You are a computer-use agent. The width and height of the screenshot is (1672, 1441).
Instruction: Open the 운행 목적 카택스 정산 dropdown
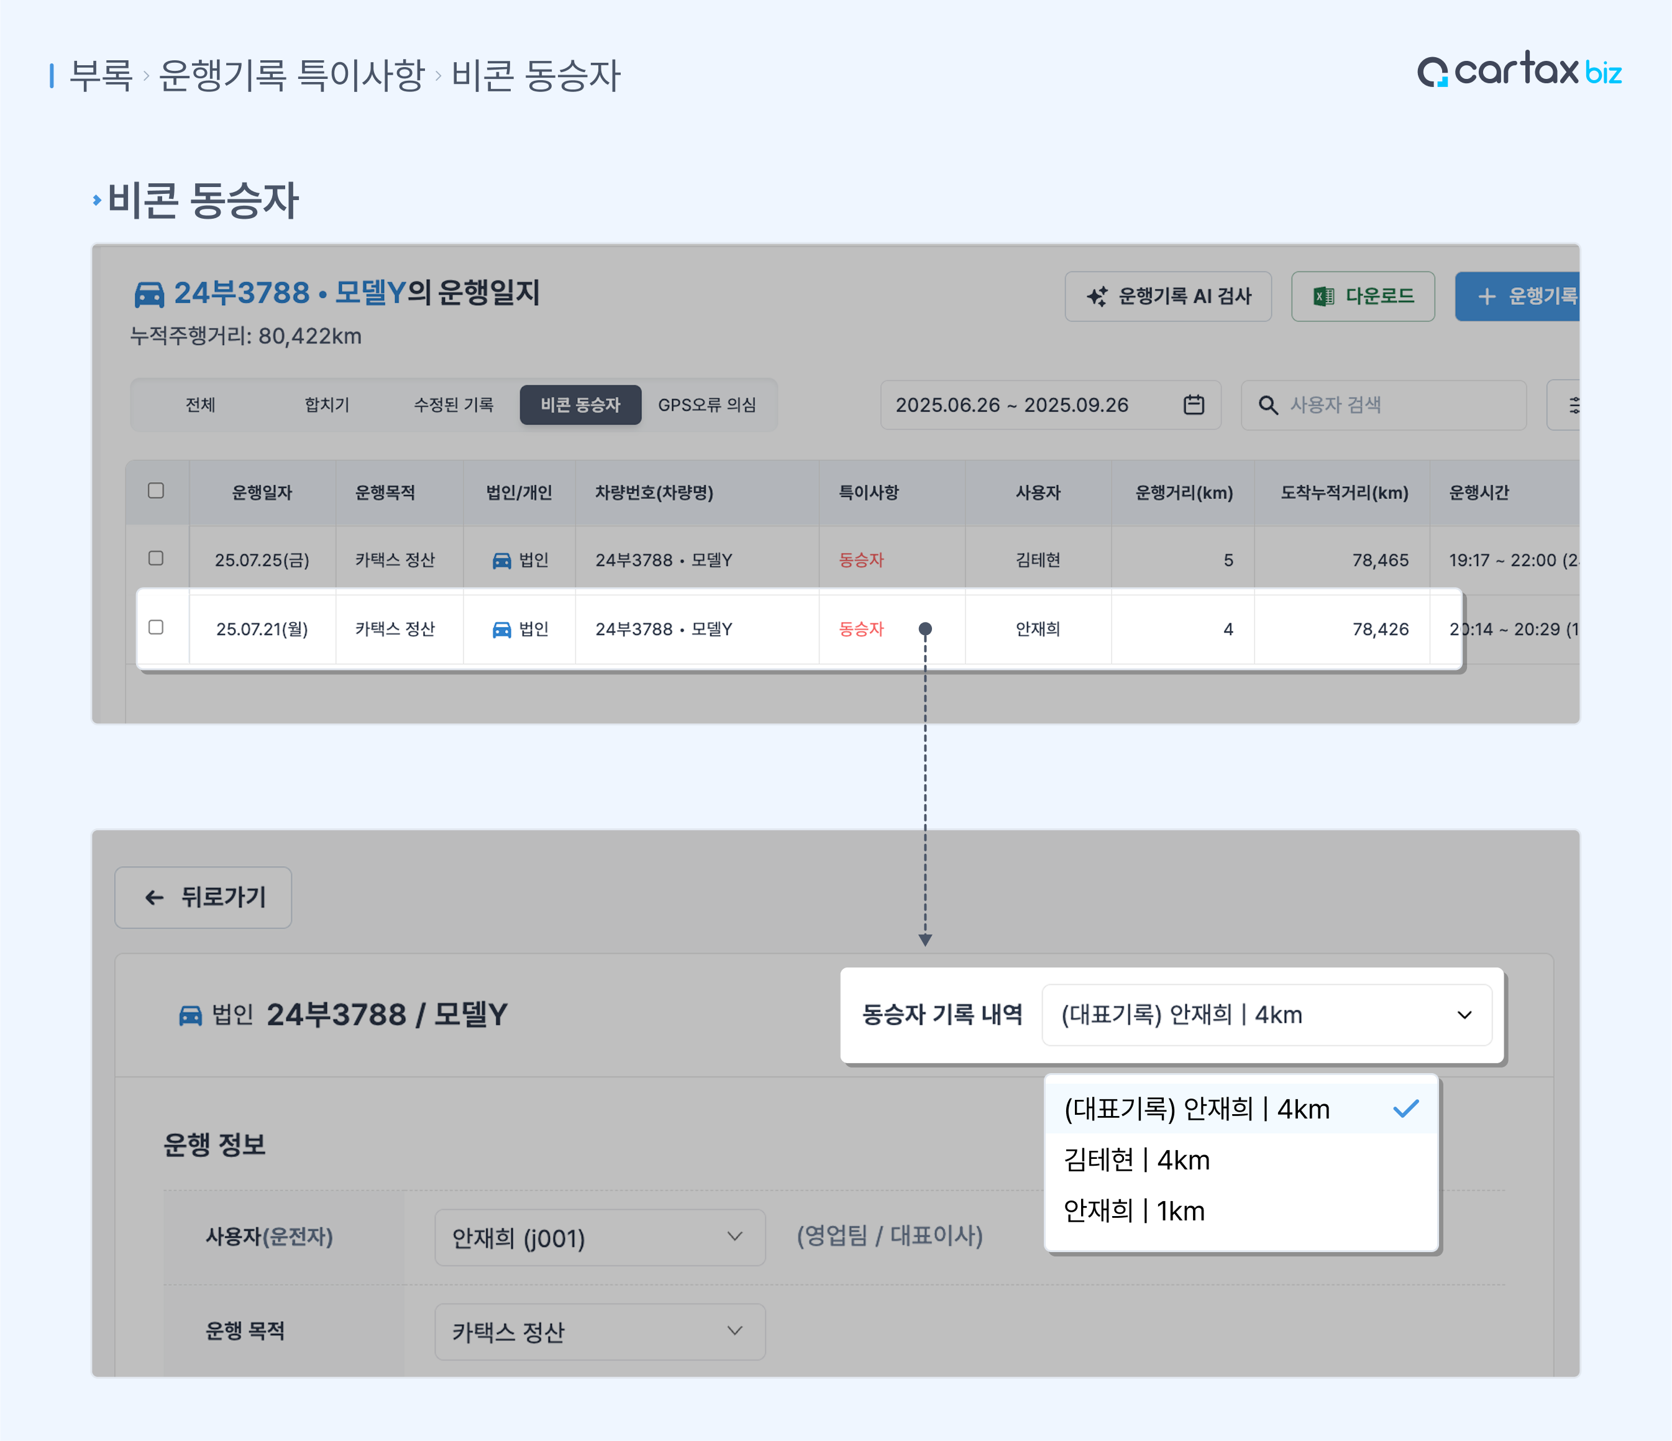pyautogui.click(x=599, y=1331)
